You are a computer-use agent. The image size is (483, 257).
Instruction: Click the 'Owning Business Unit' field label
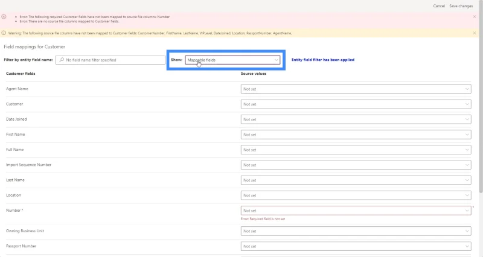25,231
